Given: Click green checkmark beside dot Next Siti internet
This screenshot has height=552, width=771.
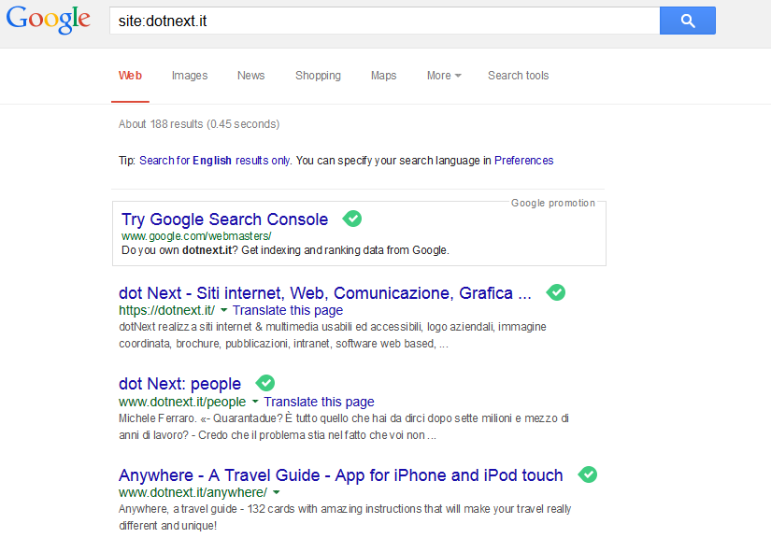Looking at the screenshot, I should click(556, 292).
